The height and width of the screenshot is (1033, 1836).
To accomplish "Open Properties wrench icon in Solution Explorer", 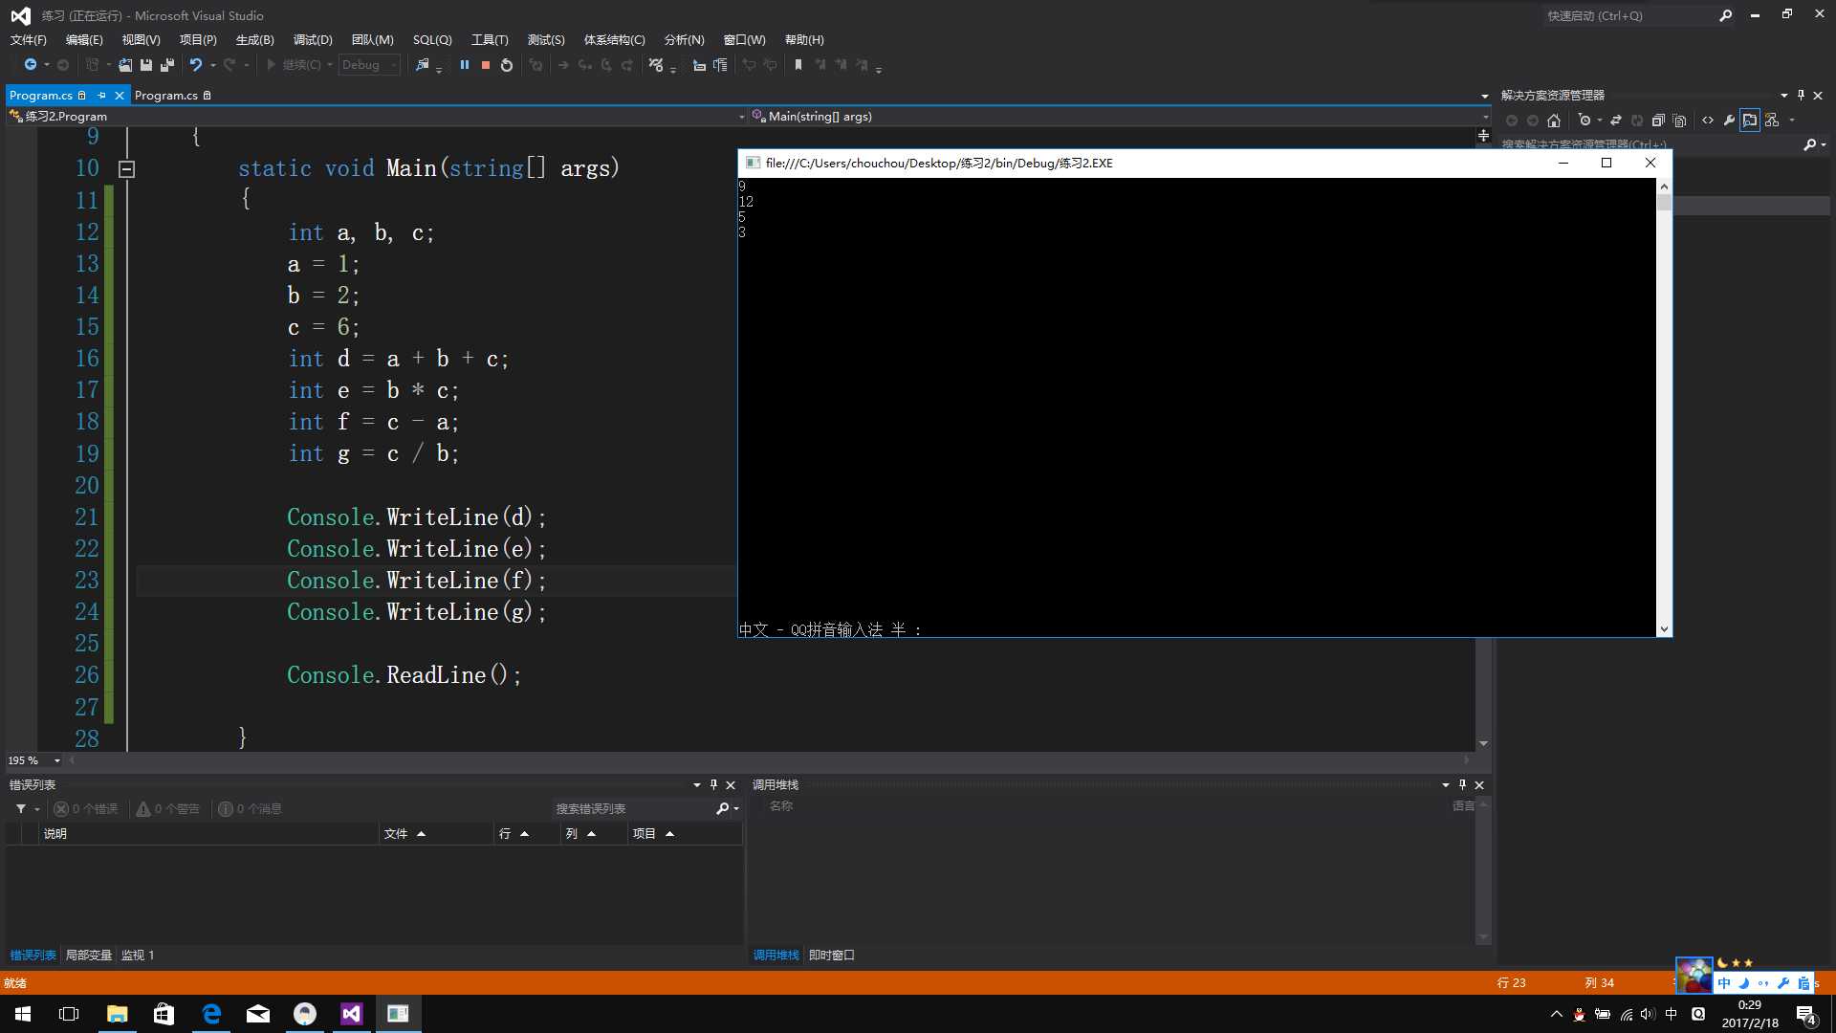I will coord(1729,121).
